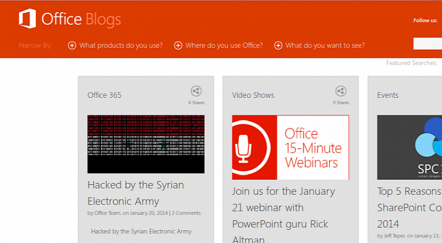Click the Office logo icon
This screenshot has width=442, height=243.
[x=27, y=19]
